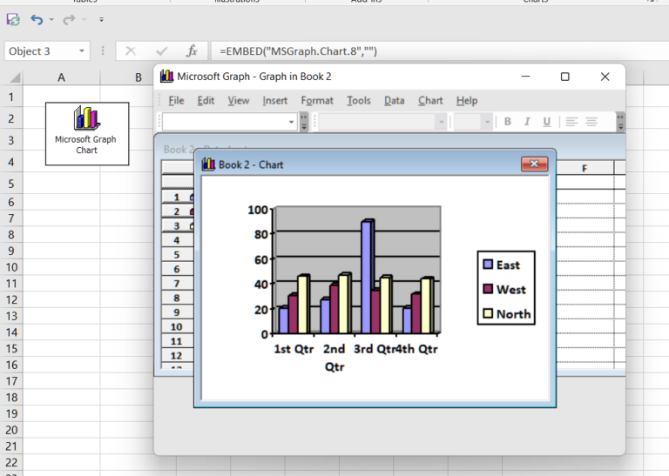Click the formula bar with EMBED formula

coord(439,51)
